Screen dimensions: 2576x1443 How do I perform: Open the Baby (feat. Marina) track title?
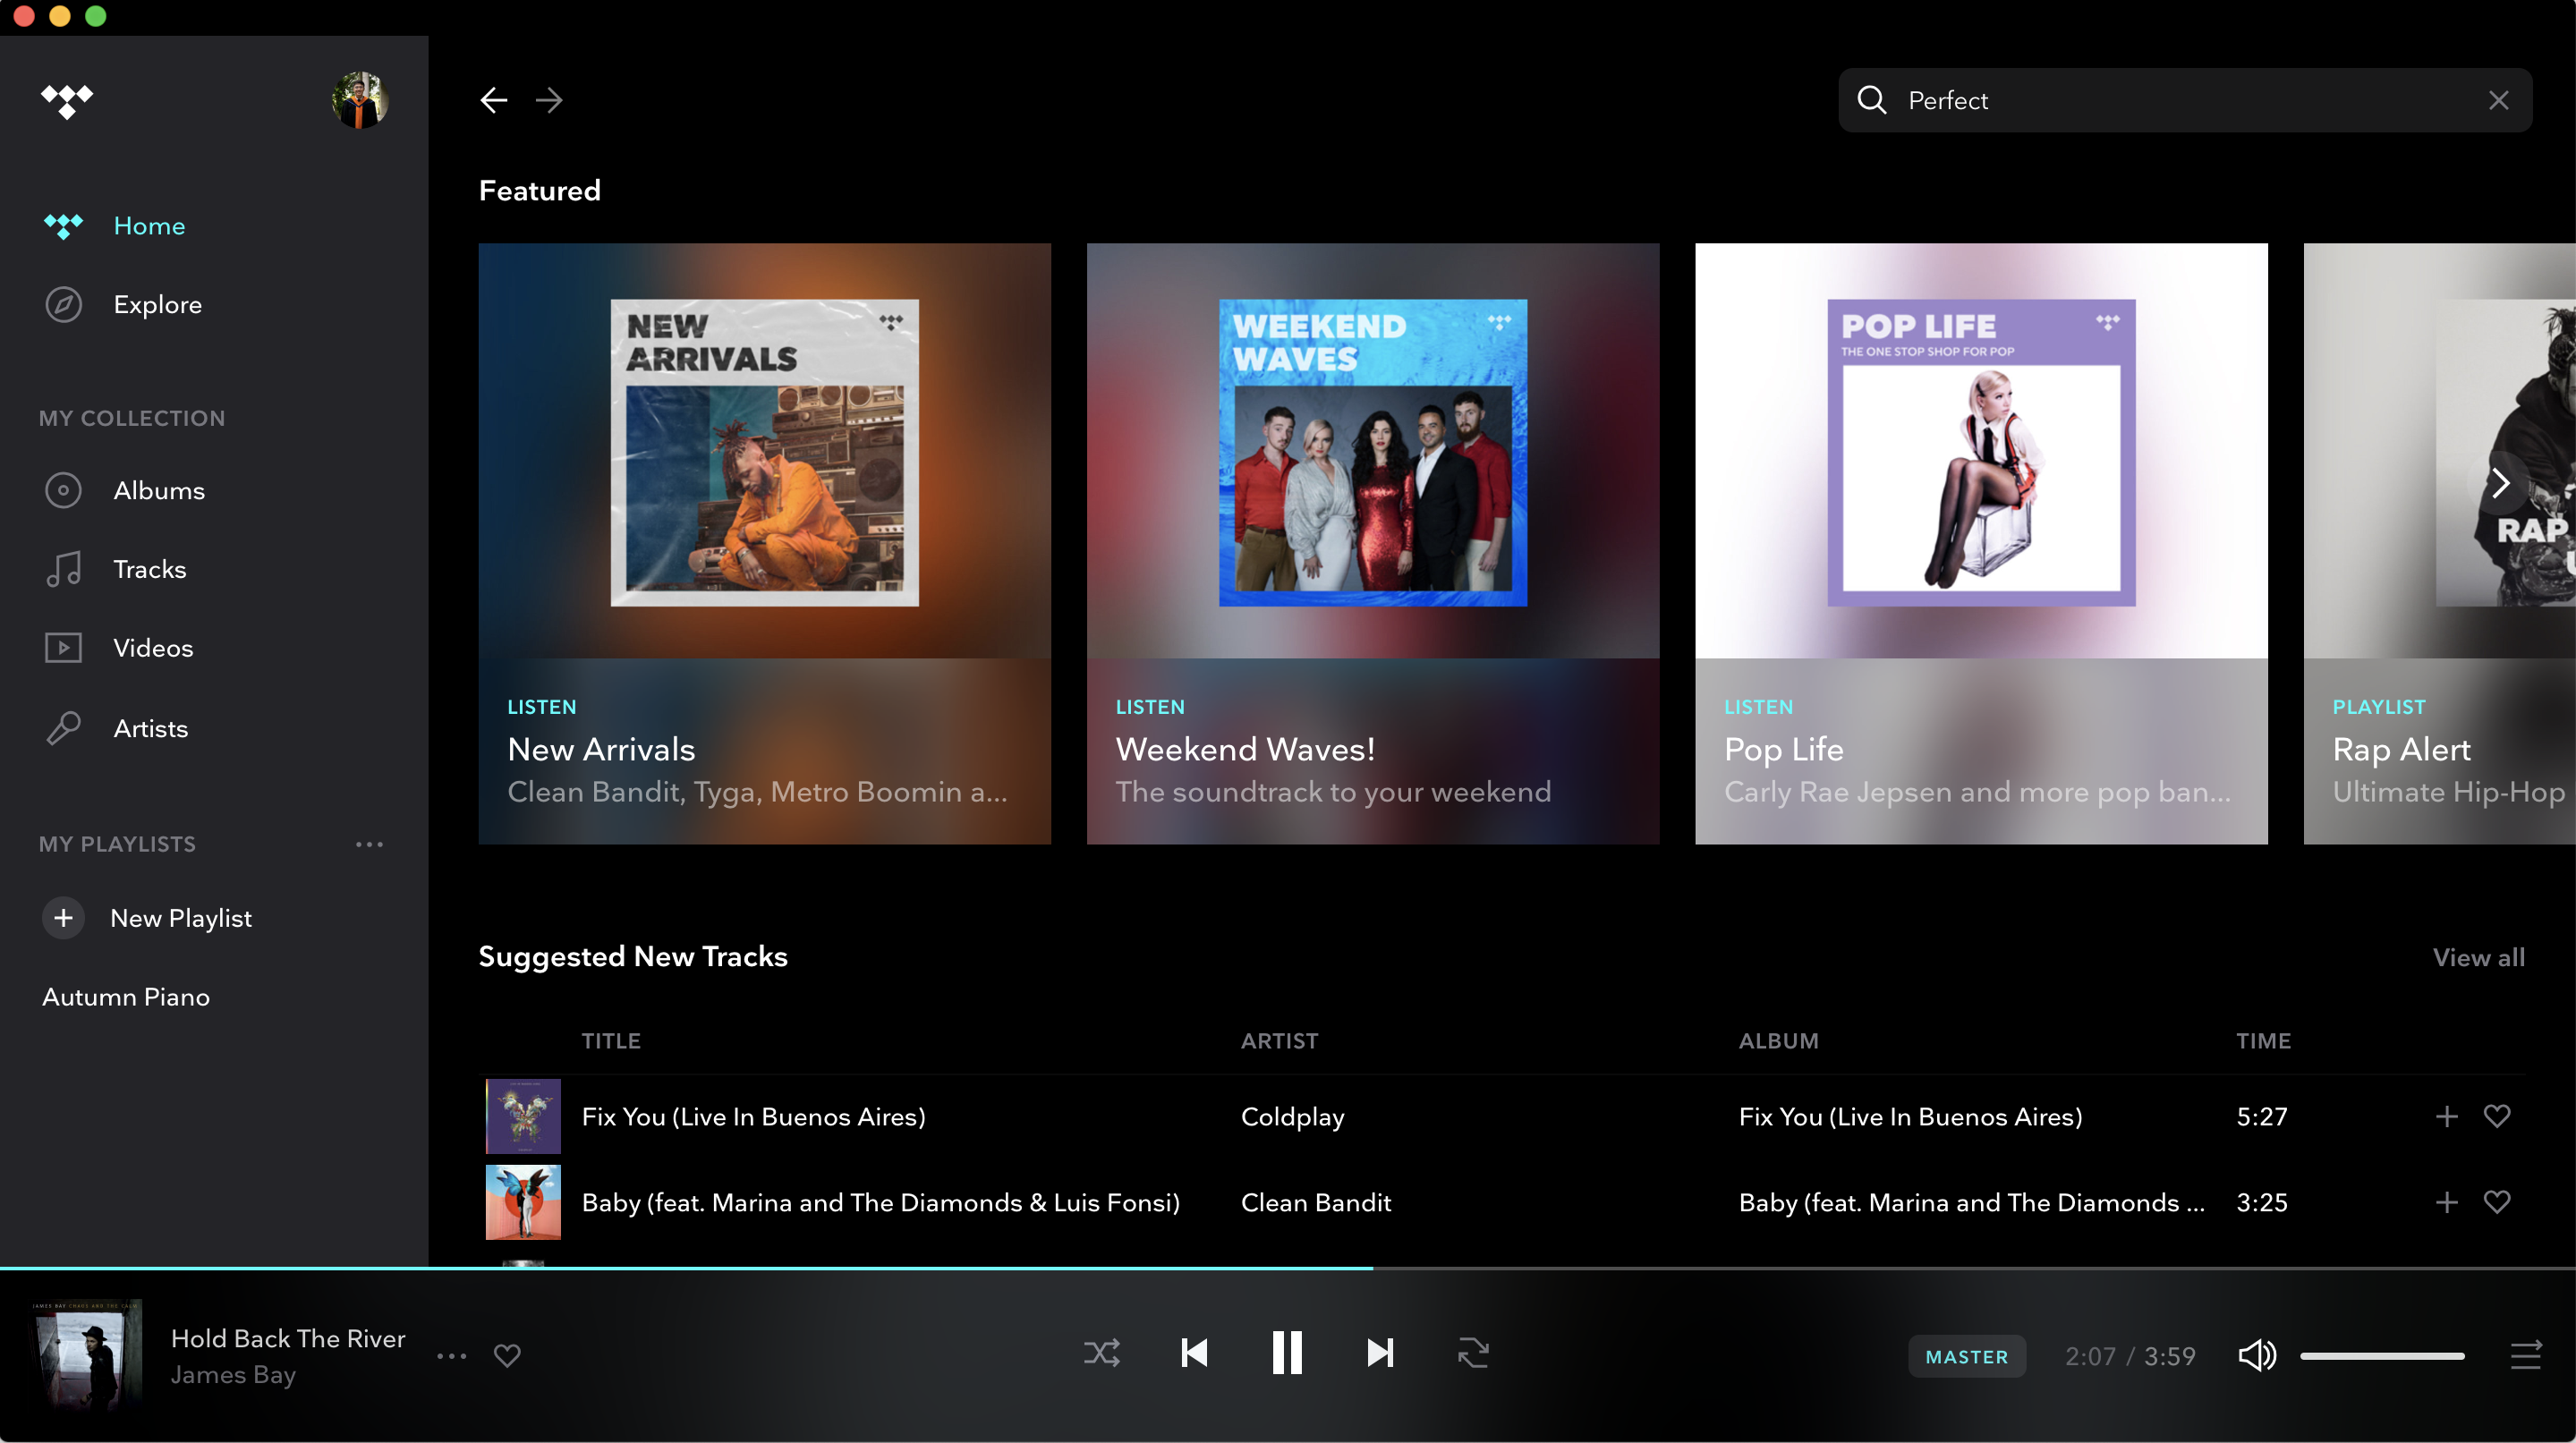pos(880,1203)
